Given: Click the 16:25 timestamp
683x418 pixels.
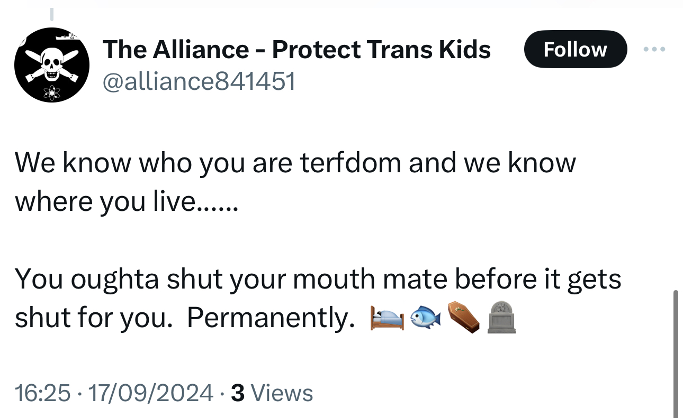Looking at the screenshot, I should coord(42,393).
